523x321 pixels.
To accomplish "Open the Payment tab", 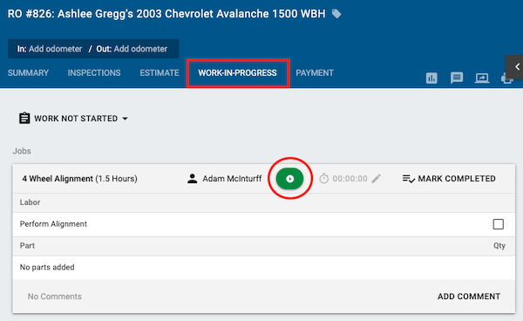I will (315, 72).
